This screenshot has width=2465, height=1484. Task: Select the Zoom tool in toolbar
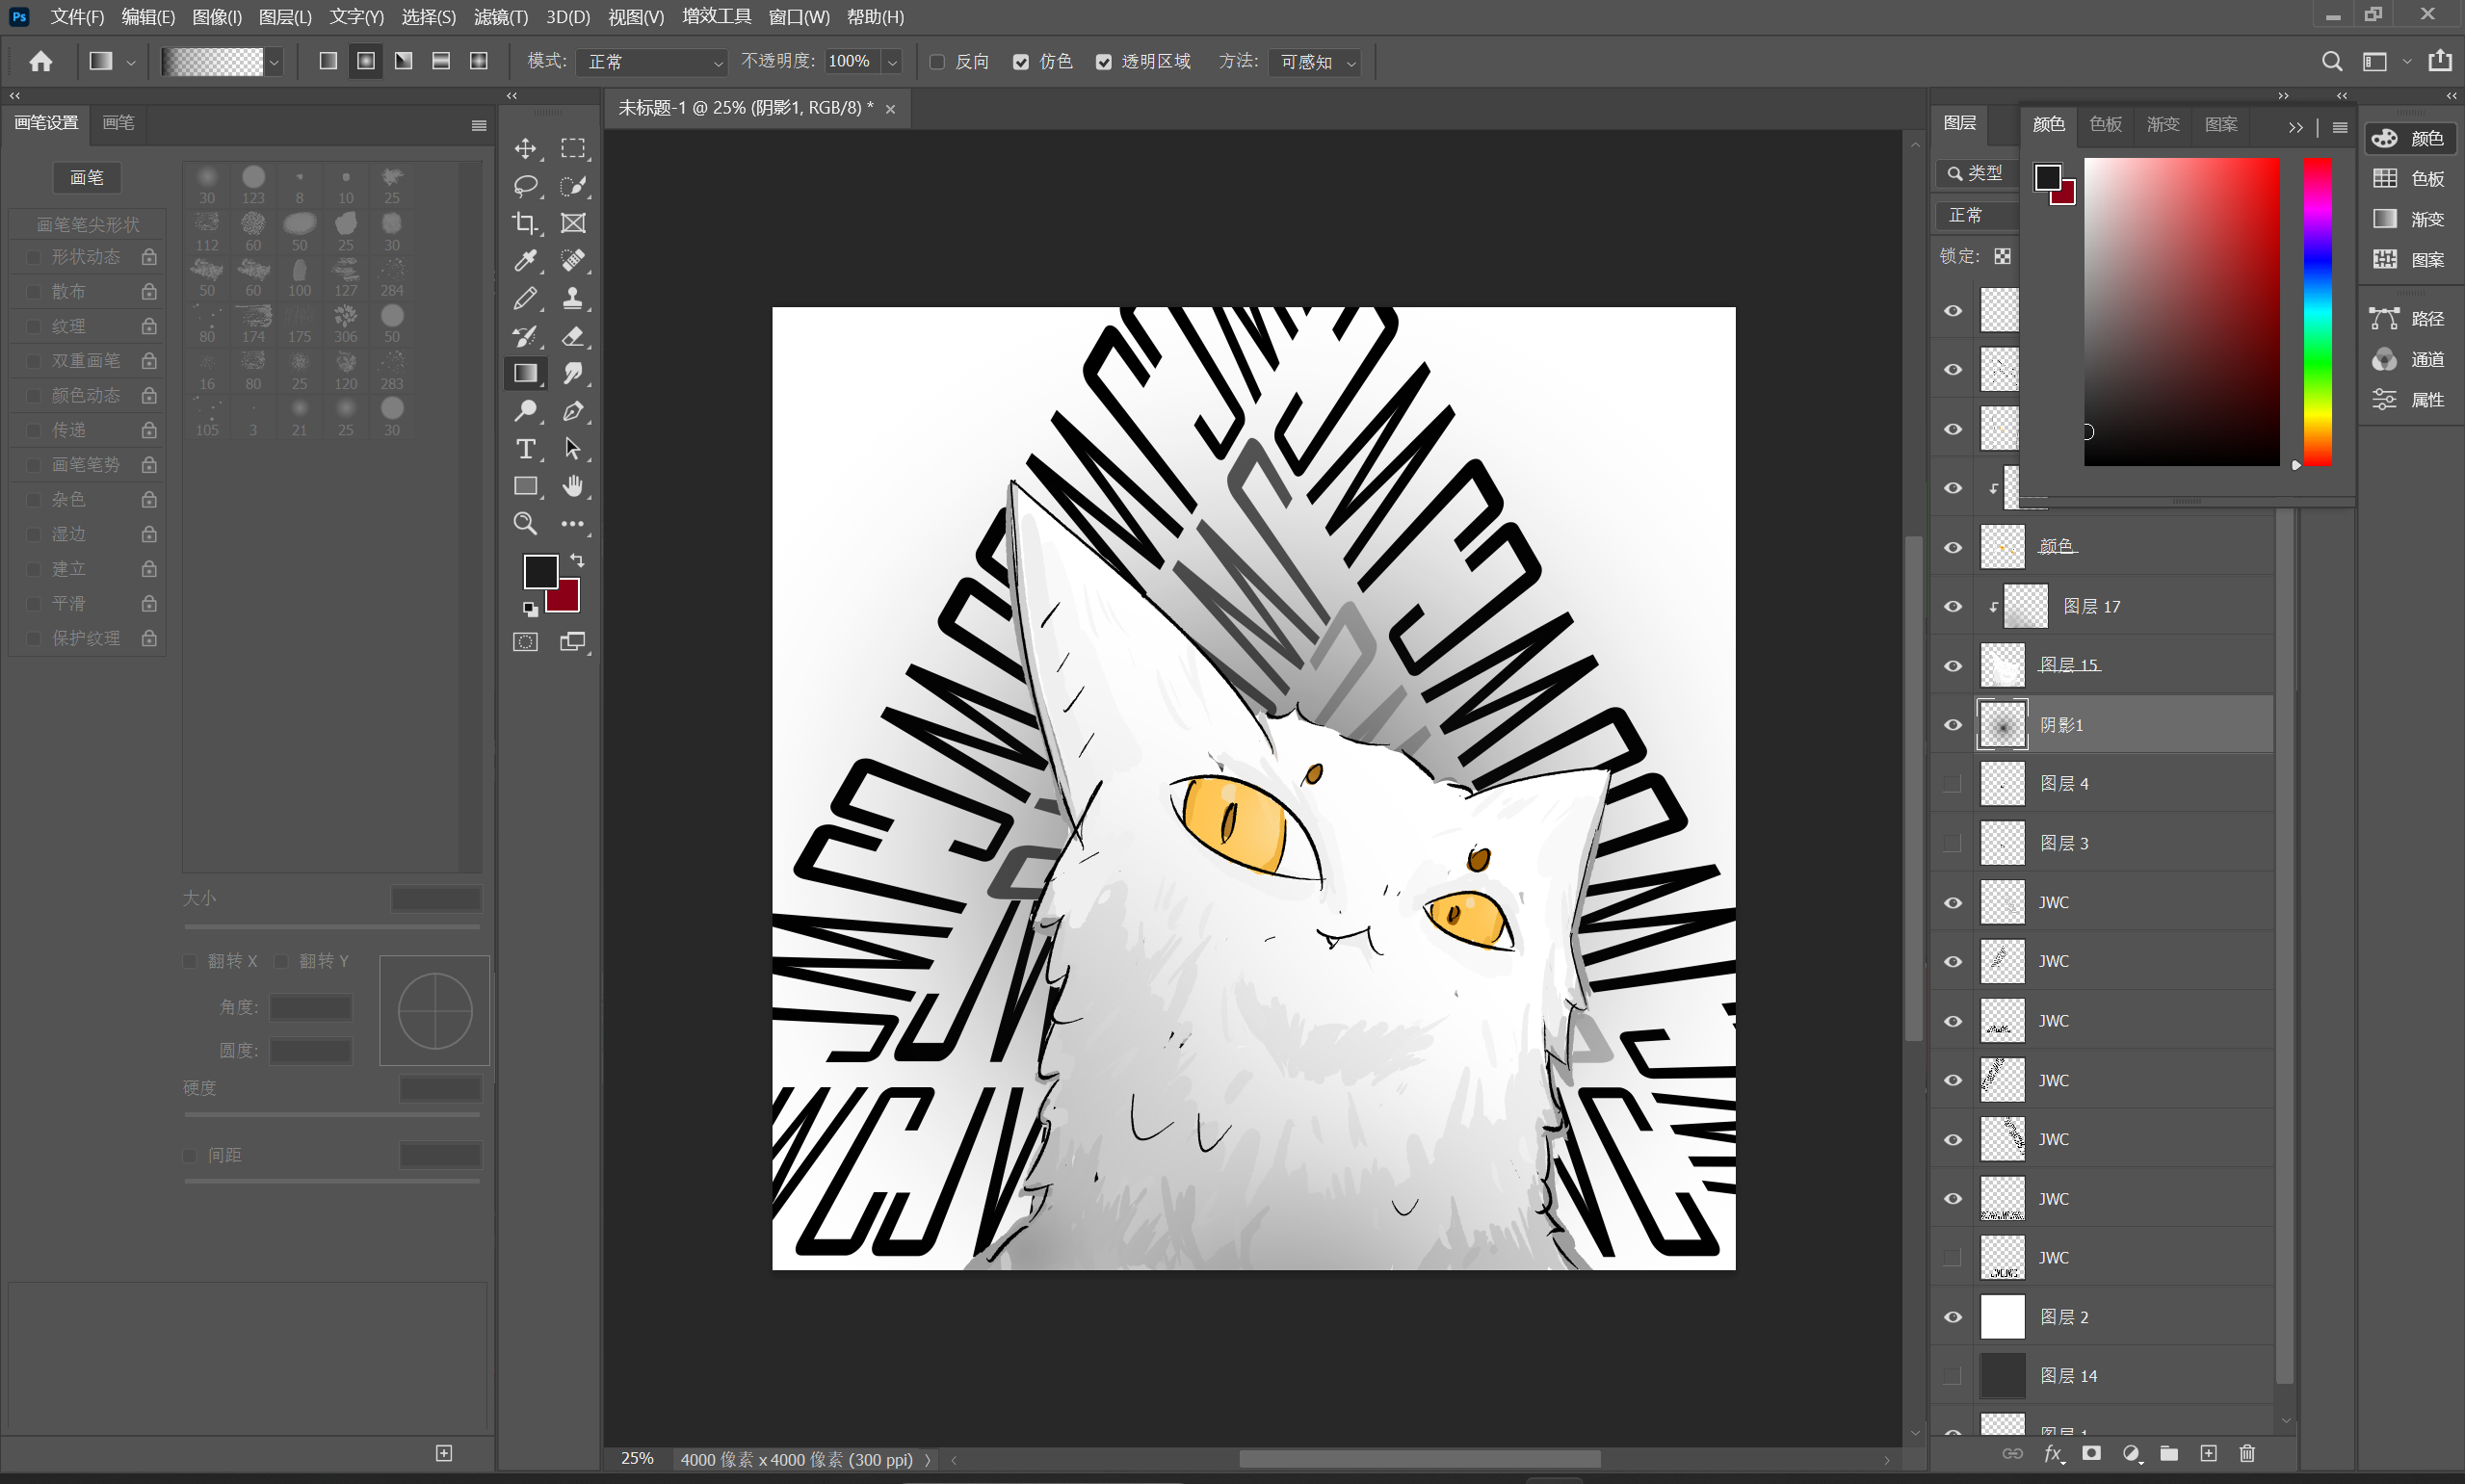525,524
